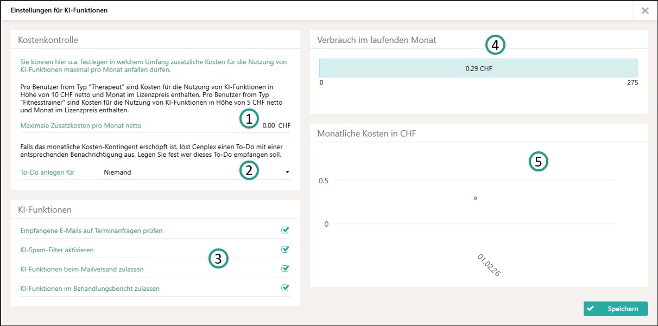Disable the KI-Spam-Filter aktivieren checkbox
The image size is (658, 326).
(285, 250)
